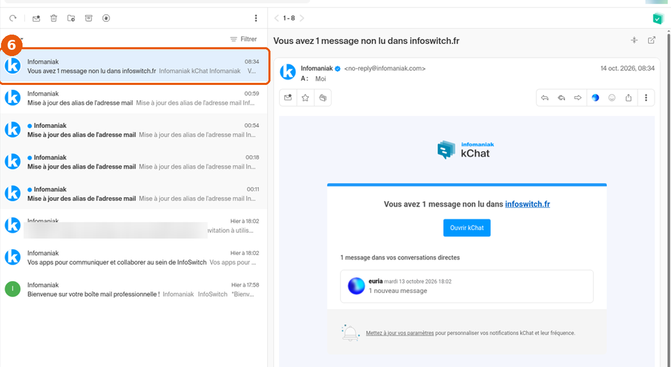This screenshot has width=671, height=367.
Task: Click the Infomaniak verified badge
Action: tap(338, 69)
